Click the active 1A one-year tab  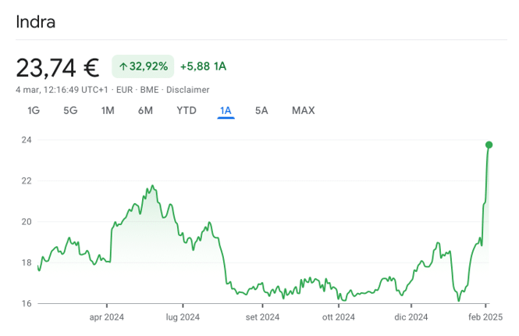(226, 110)
